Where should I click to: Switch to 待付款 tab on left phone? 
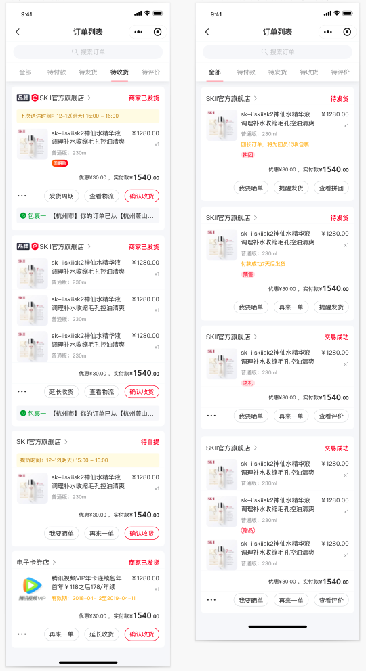pyautogui.click(x=56, y=72)
